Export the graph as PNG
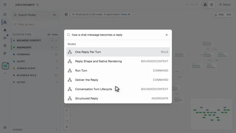The image size is (236, 133). pos(219,15)
